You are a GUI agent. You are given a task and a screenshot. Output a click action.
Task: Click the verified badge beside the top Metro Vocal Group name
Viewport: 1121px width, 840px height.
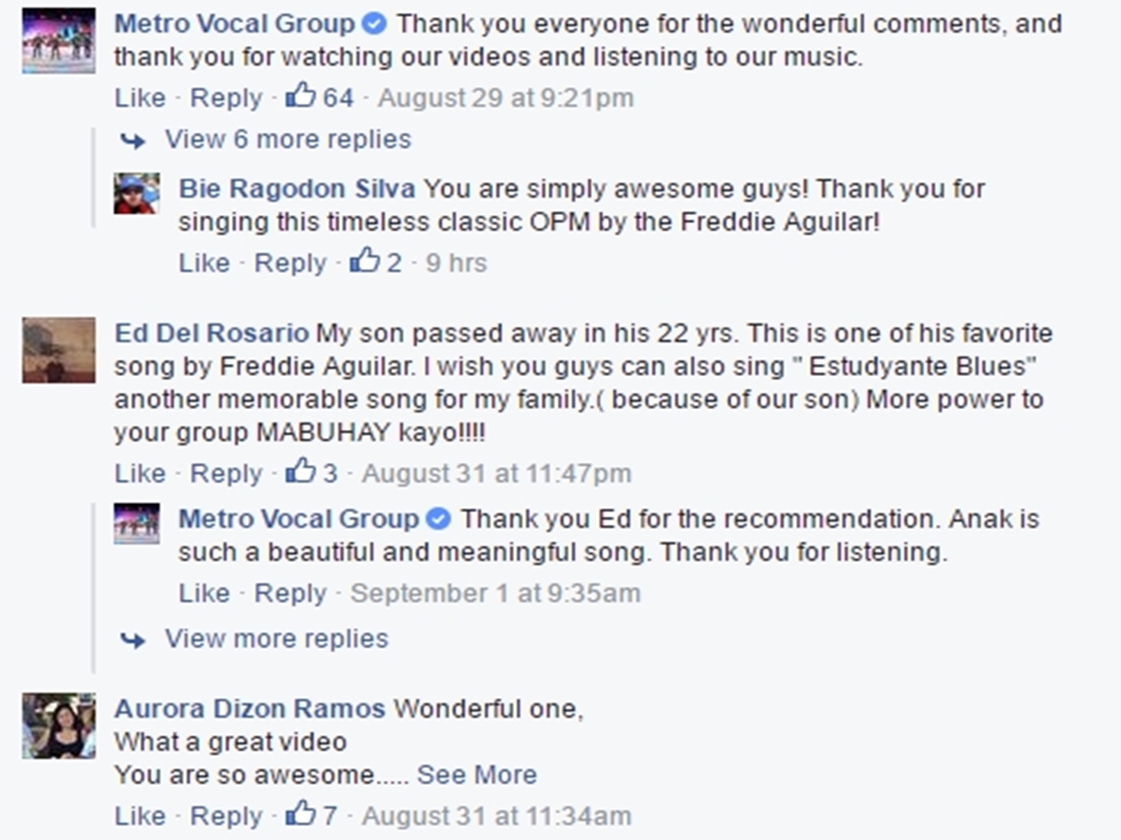point(375,23)
